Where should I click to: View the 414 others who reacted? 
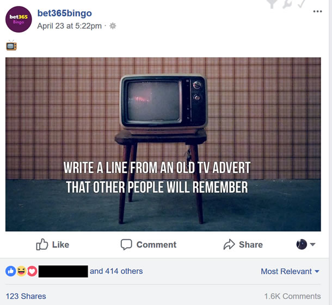pos(116,271)
